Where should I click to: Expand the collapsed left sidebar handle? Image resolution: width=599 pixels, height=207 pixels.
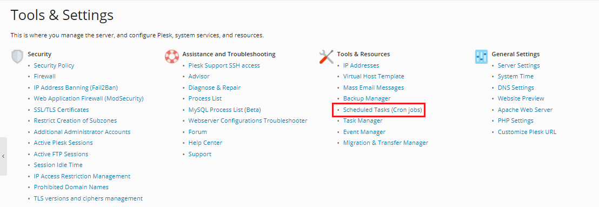coord(3,156)
